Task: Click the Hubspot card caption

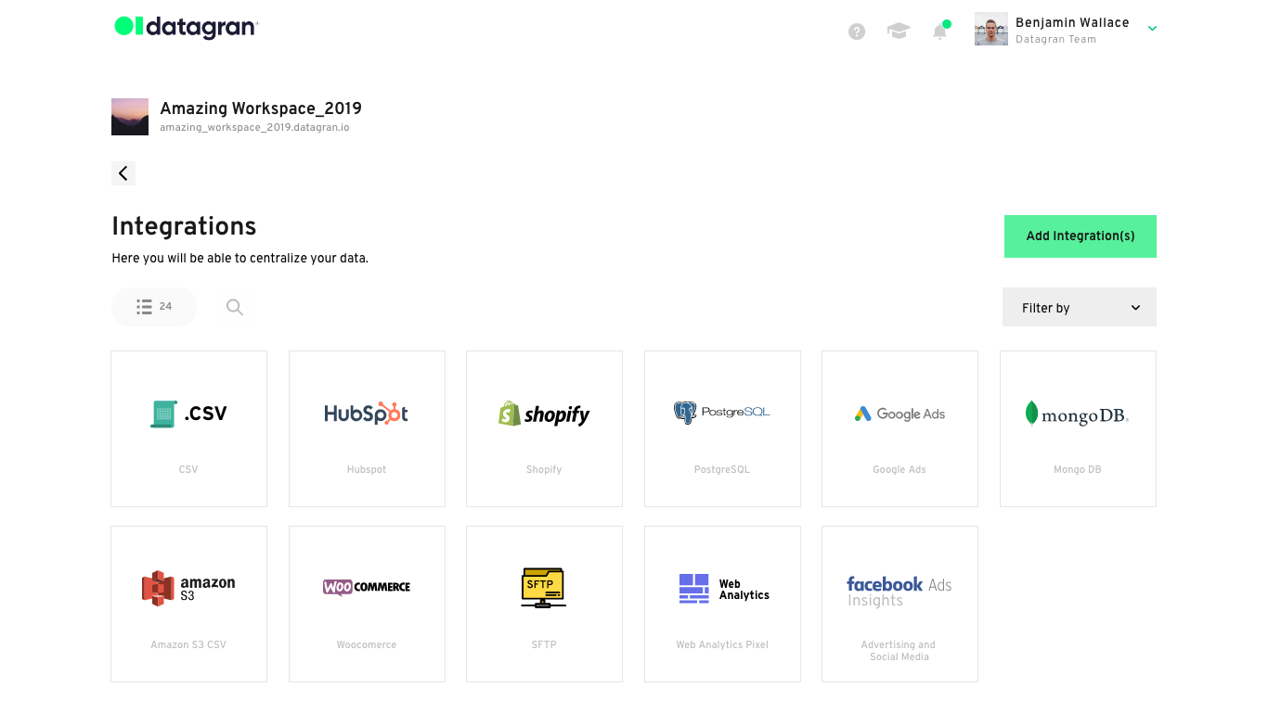Action: tap(367, 470)
